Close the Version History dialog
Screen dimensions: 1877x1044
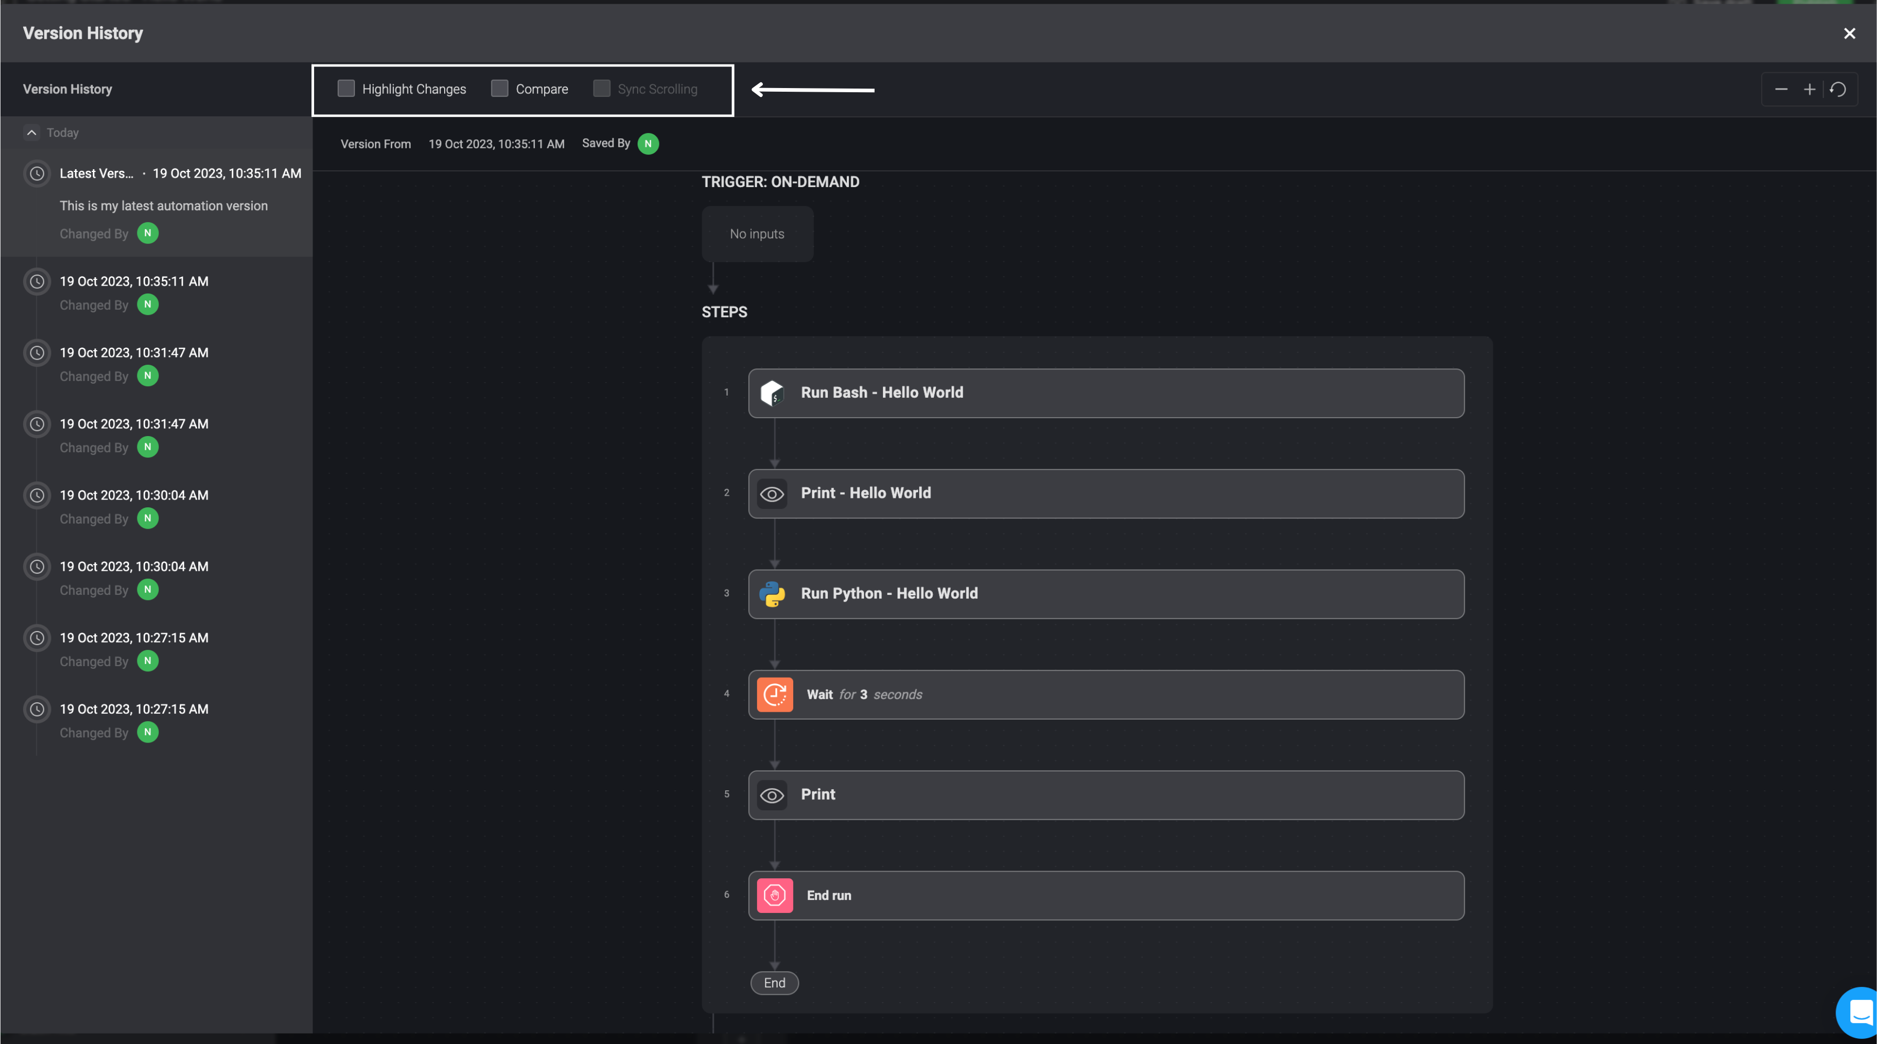1849,34
